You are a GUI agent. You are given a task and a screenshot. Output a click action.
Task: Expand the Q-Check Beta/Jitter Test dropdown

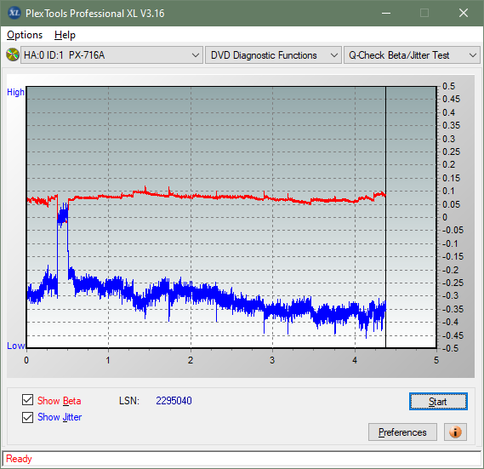[412, 55]
